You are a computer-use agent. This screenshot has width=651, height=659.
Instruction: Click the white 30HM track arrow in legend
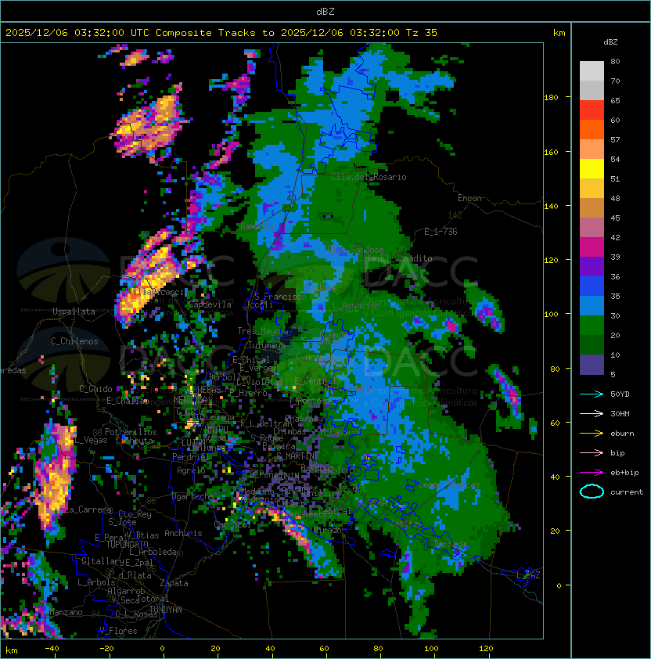(x=592, y=413)
